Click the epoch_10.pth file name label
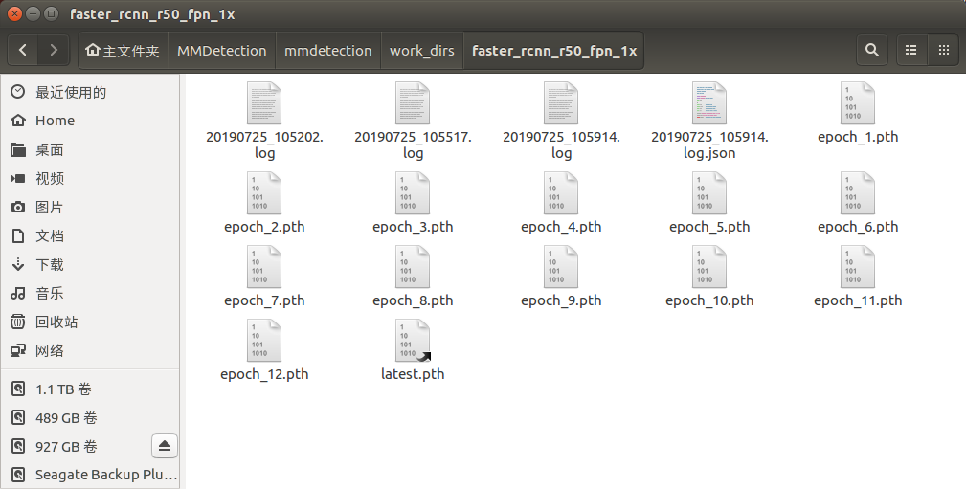This screenshot has height=489, width=966. tap(709, 300)
